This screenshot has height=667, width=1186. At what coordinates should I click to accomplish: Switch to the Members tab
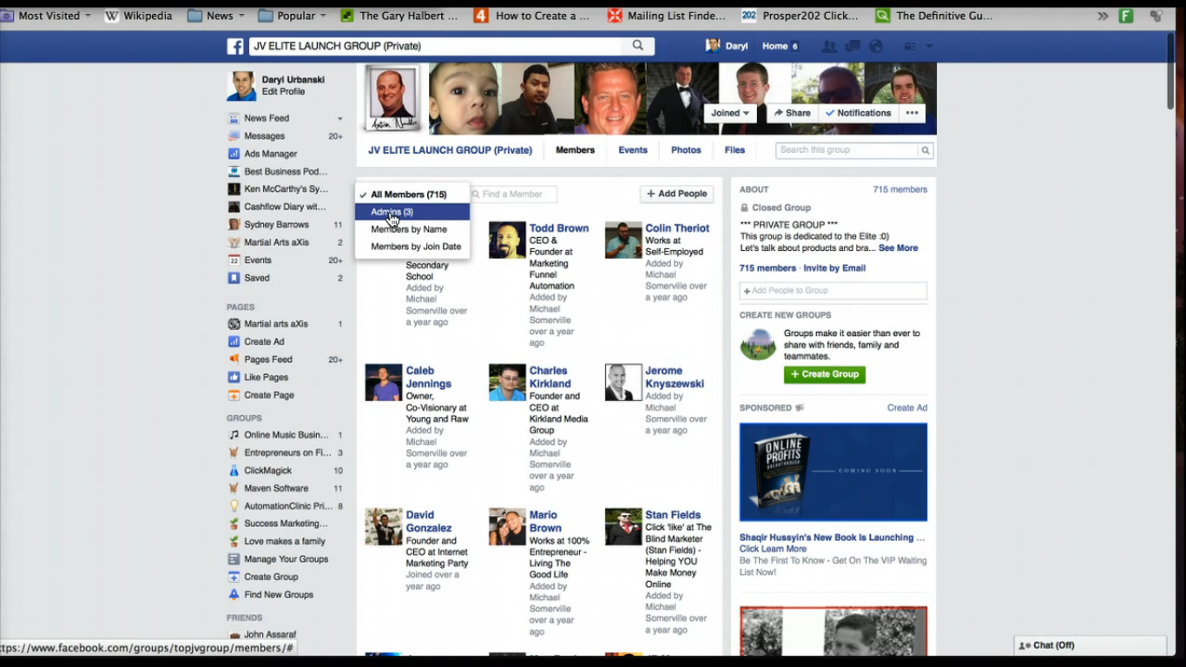point(575,150)
